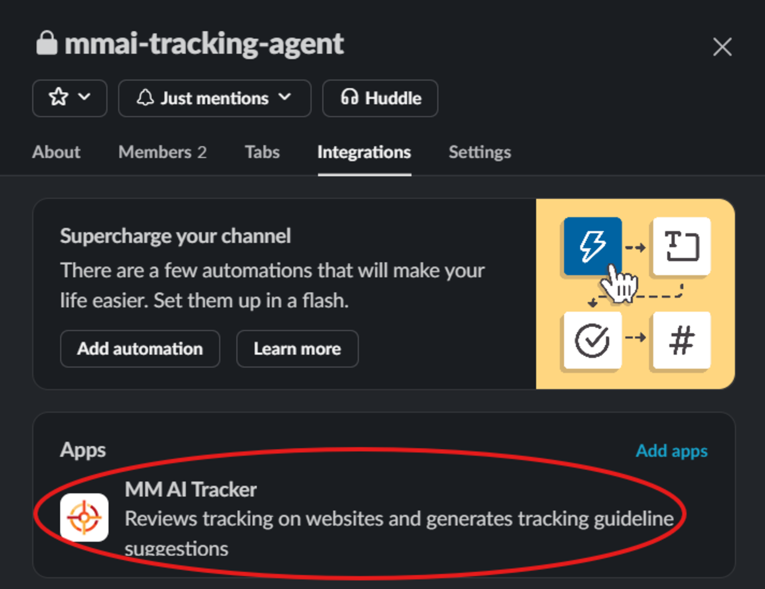Expand the Just mentions notification dropdown

pyautogui.click(x=284, y=98)
